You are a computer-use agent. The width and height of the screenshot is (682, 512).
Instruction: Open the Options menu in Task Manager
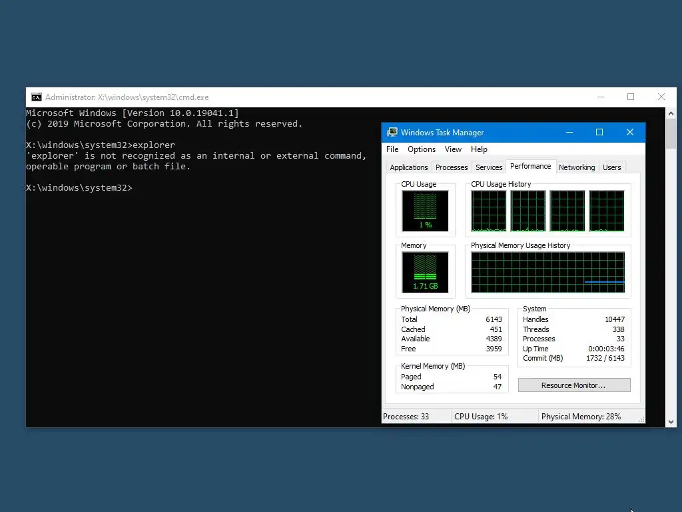pos(422,149)
